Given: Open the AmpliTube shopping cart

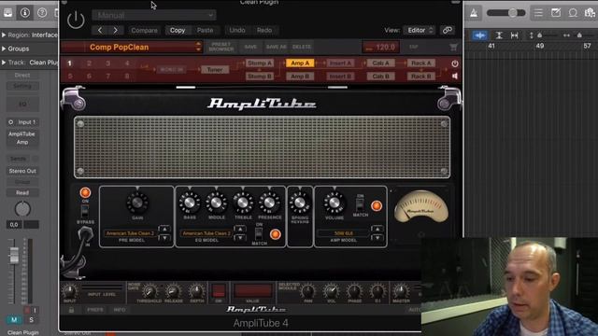Looking at the screenshot, I should tap(453, 48).
